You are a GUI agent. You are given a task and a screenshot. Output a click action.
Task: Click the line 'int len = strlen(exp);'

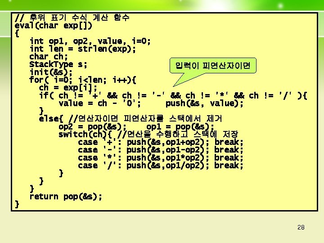[x=83, y=49]
